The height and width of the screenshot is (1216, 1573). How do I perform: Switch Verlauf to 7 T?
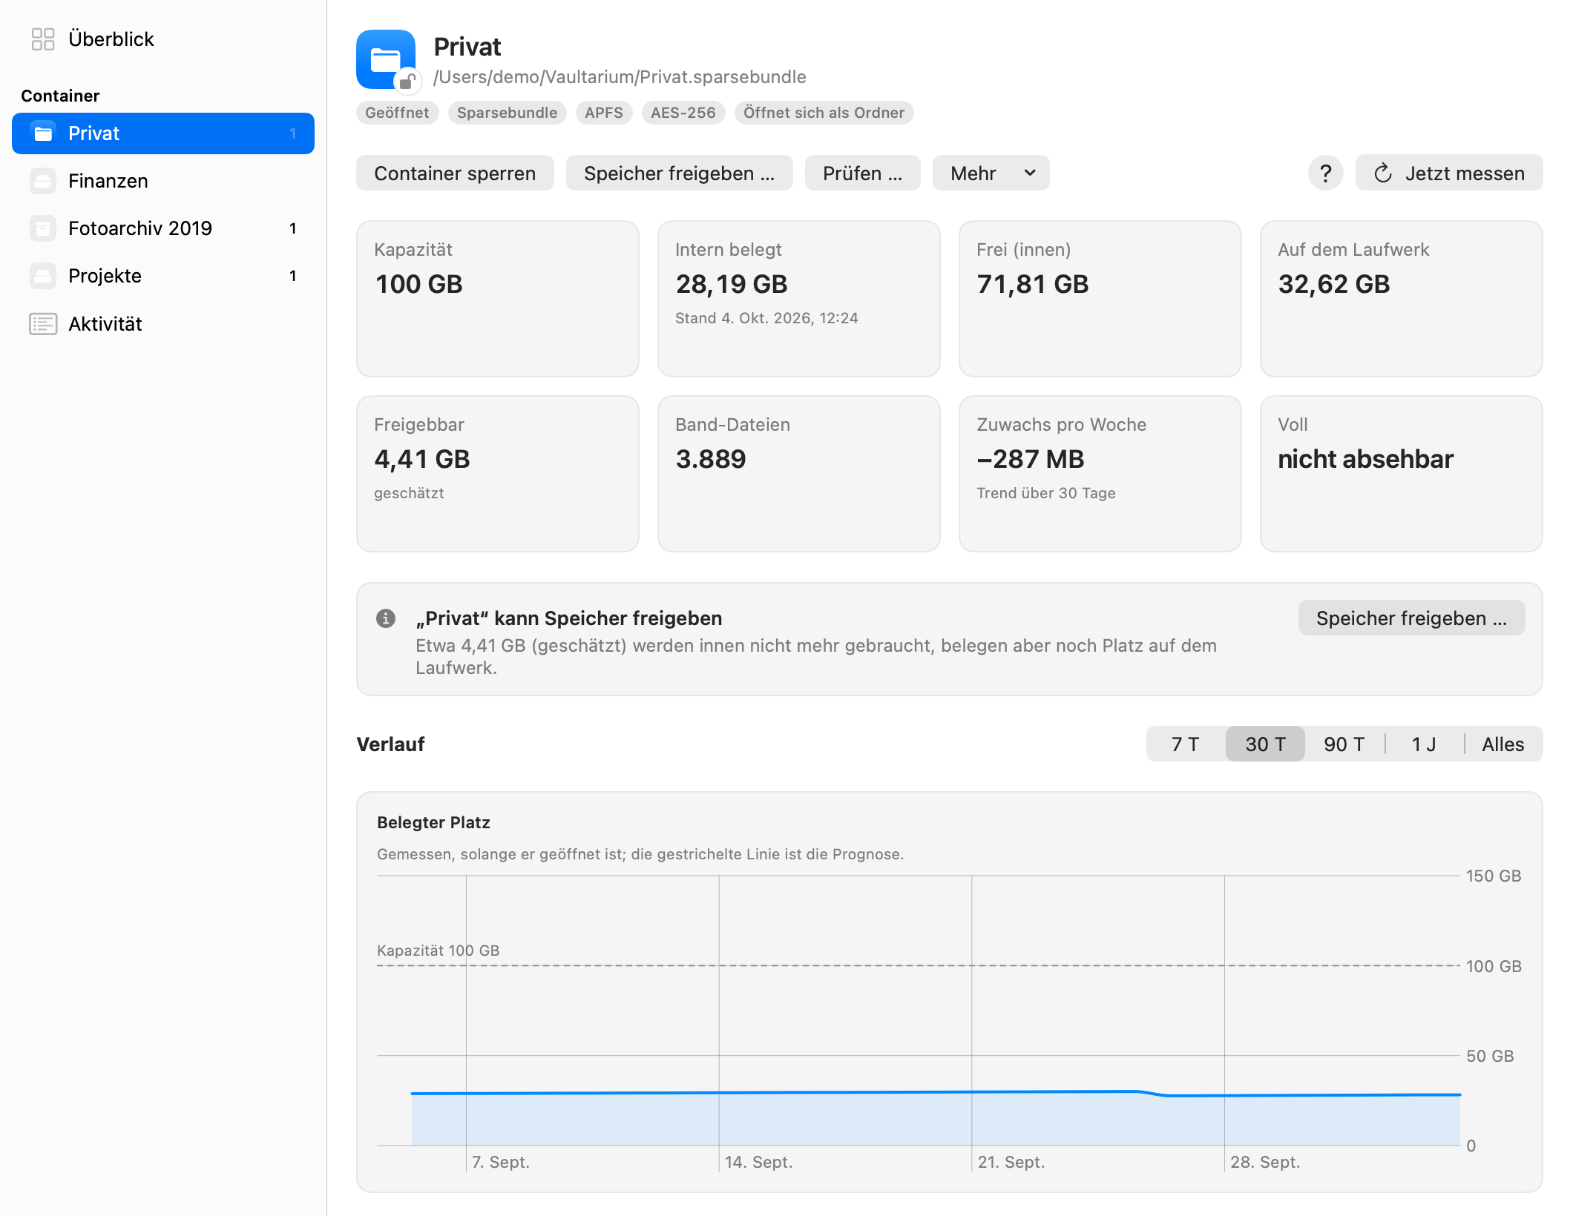click(x=1186, y=744)
